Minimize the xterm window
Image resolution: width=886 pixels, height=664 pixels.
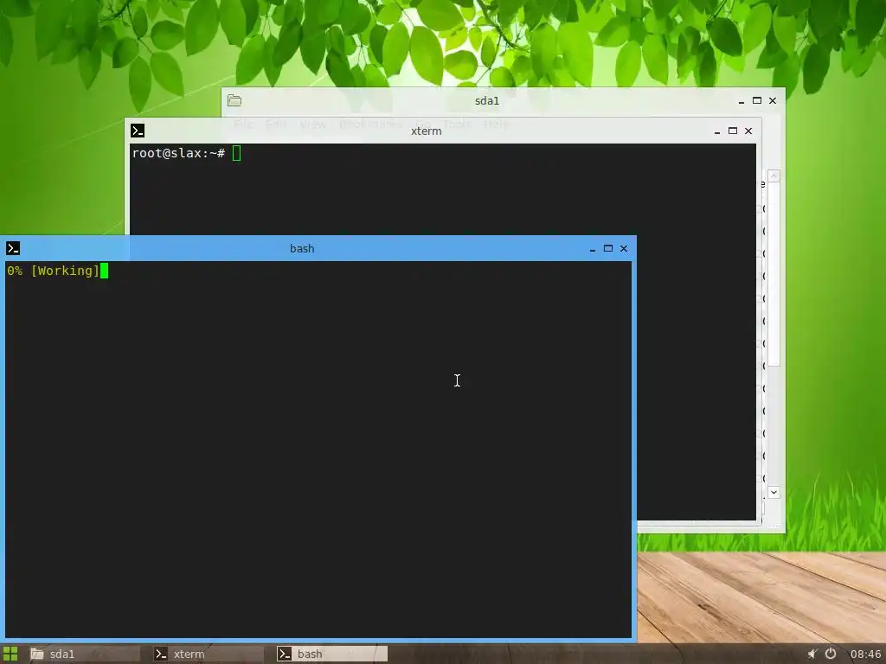717,131
